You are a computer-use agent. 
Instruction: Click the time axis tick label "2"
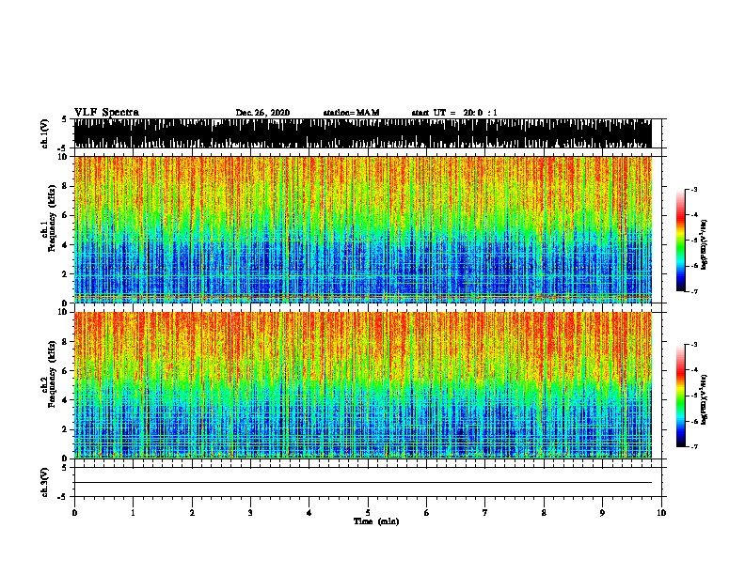(x=192, y=512)
